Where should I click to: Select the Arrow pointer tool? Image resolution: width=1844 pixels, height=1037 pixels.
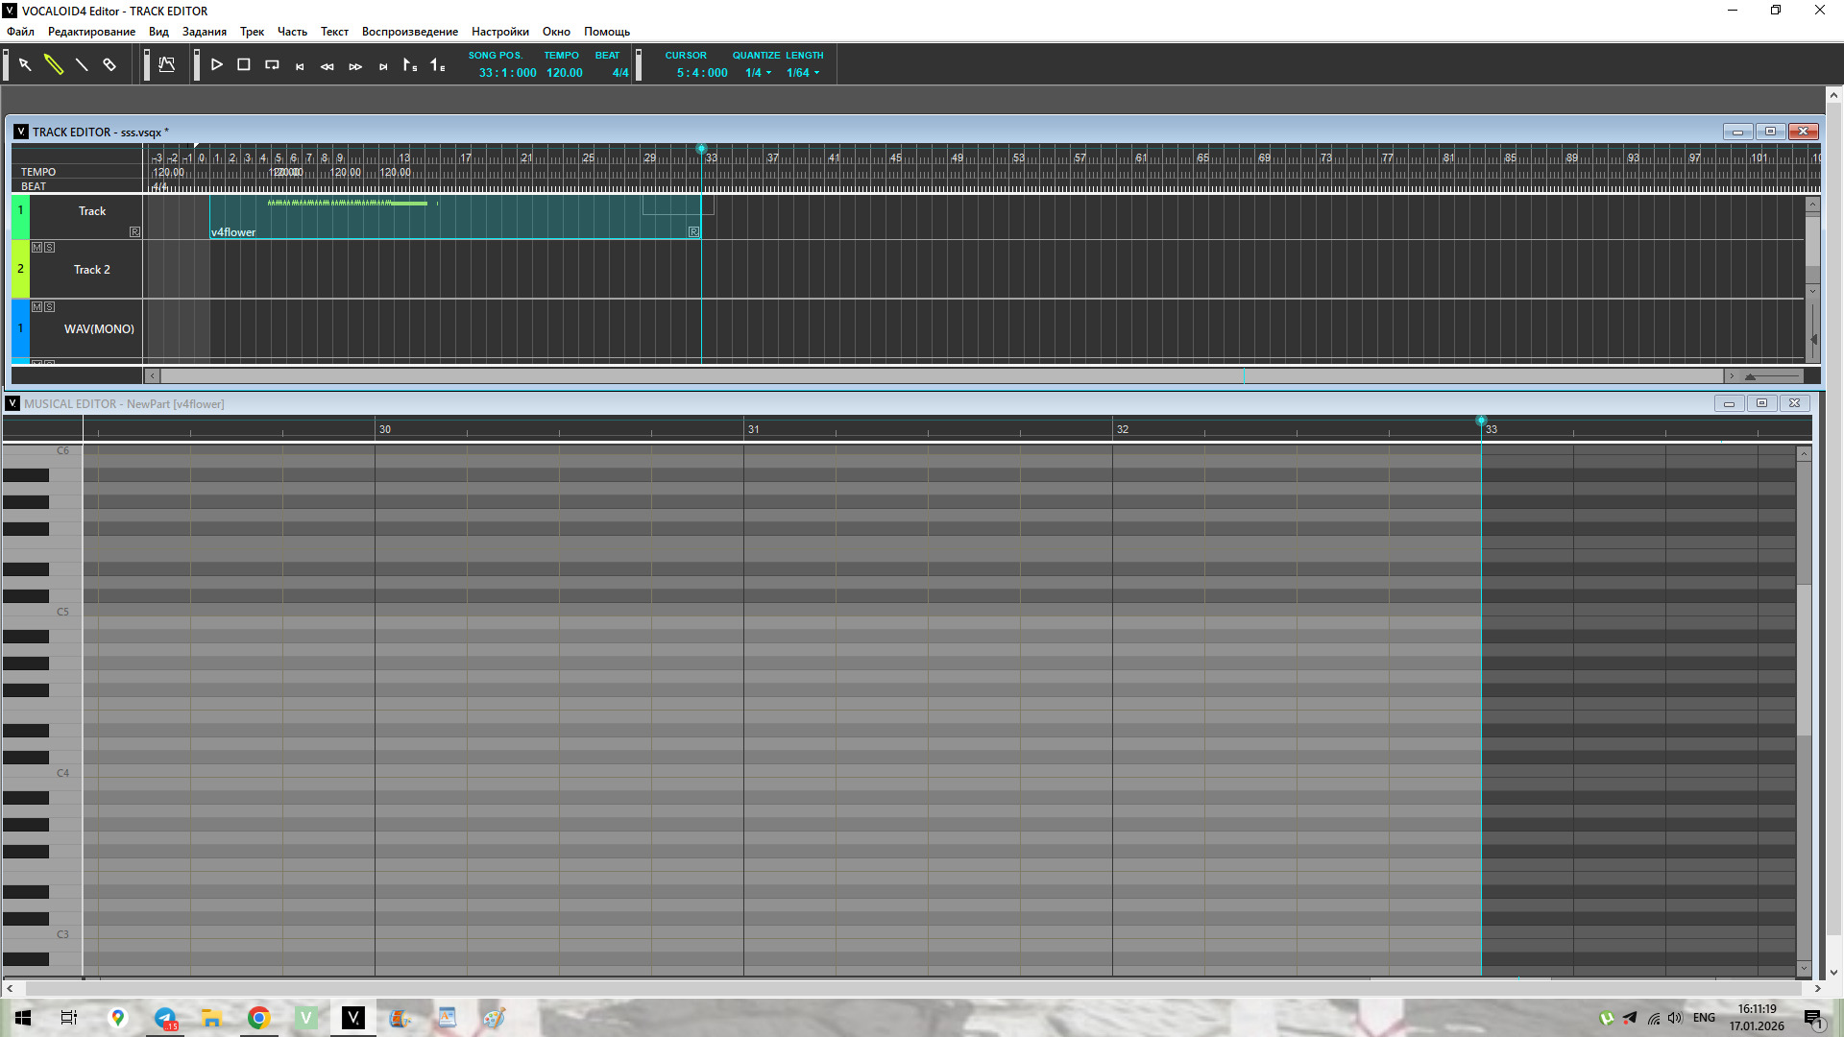(x=26, y=65)
